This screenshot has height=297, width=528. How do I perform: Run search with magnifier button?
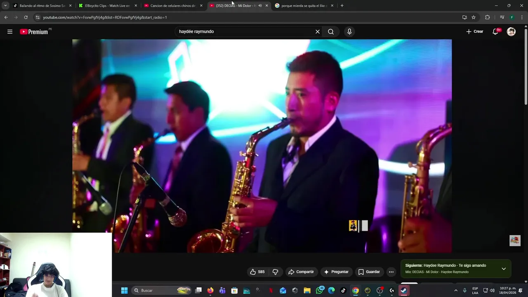[x=331, y=32]
